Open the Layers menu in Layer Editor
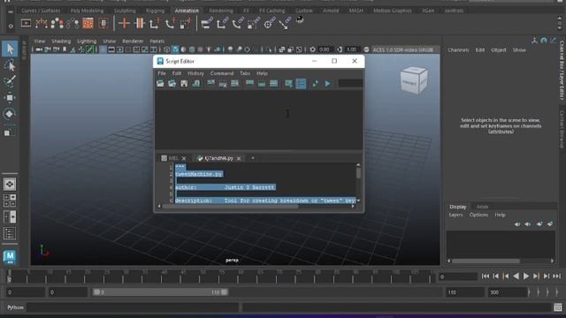 [x=455, y=215]
